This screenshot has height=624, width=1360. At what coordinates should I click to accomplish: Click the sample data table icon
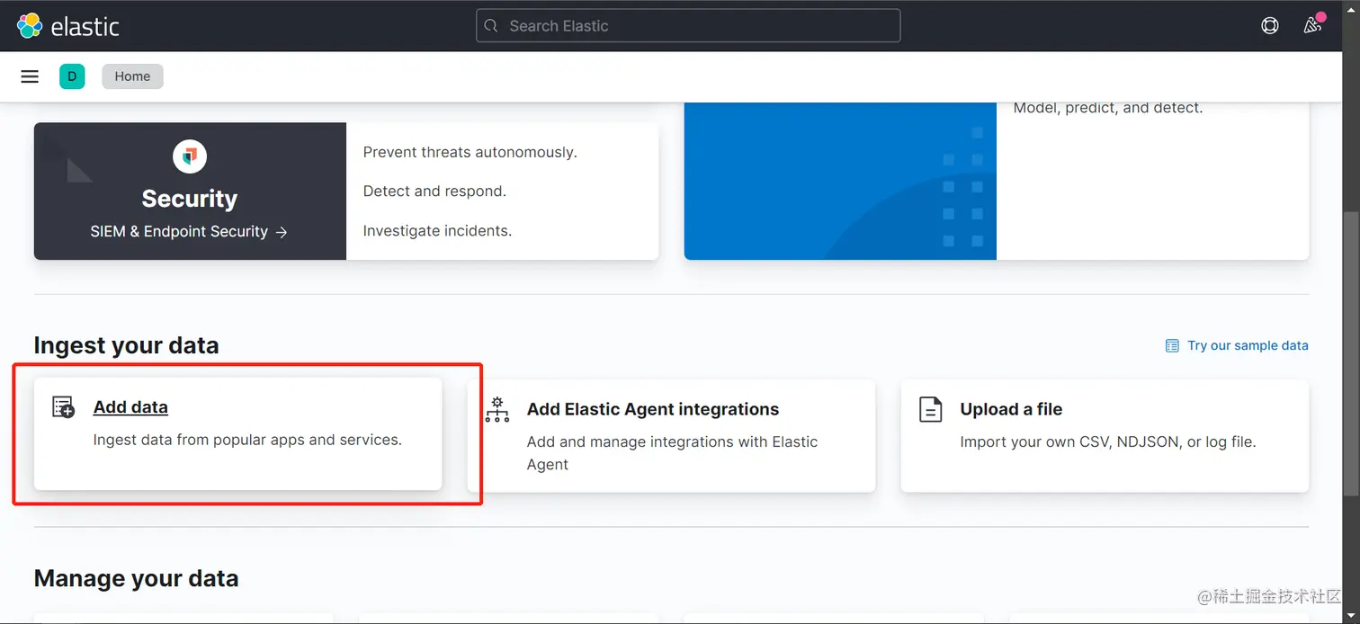pyautogui.click(x=1172, y=345)
